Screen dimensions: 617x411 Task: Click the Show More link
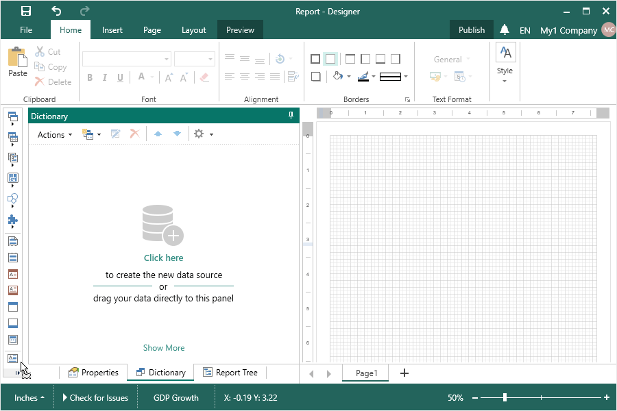pyautogui.click(x=164, y=348)
